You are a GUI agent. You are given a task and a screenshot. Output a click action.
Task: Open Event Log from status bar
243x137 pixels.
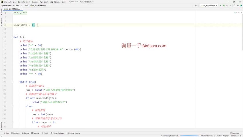tap(235, 133)
